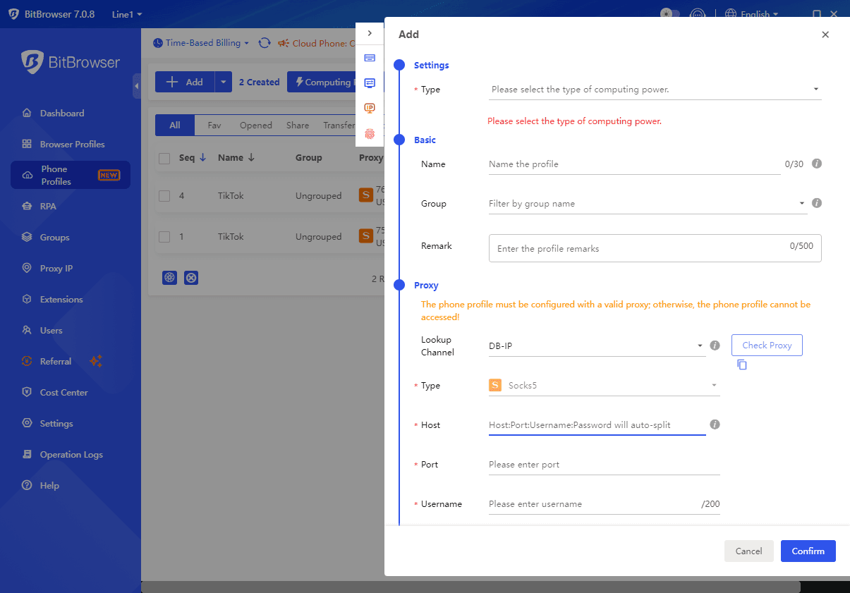This screenshot has height=593, width=850.
Task: Switch to the Opened tab
Action: [255, 125]
